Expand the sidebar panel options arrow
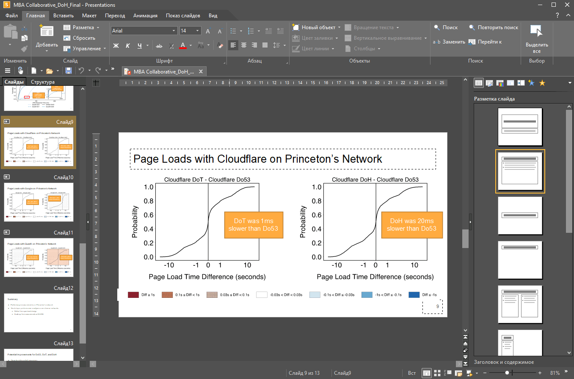This screenshot has height=379, width=574. (x=569, y=83)
